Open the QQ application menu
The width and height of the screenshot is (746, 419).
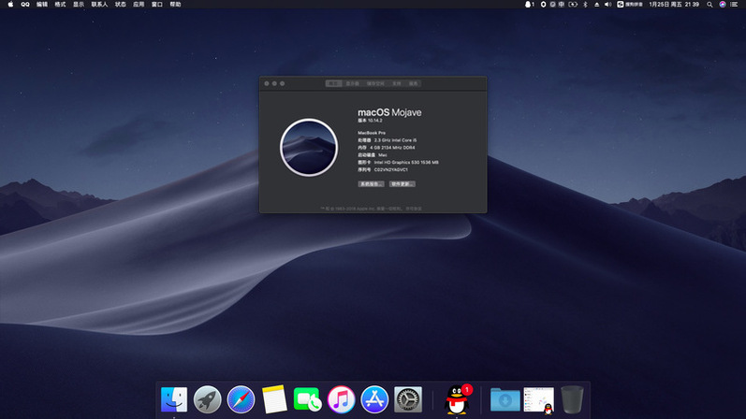25,5
